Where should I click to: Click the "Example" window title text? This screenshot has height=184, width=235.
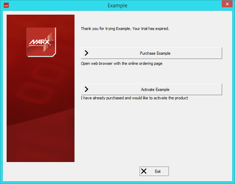(x=117, y=6)
